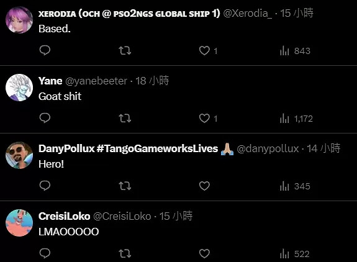The image size is (357, 262).
Task: Reply to Yane's "Goat shit" tweet
Action: [x=45, y=118]
